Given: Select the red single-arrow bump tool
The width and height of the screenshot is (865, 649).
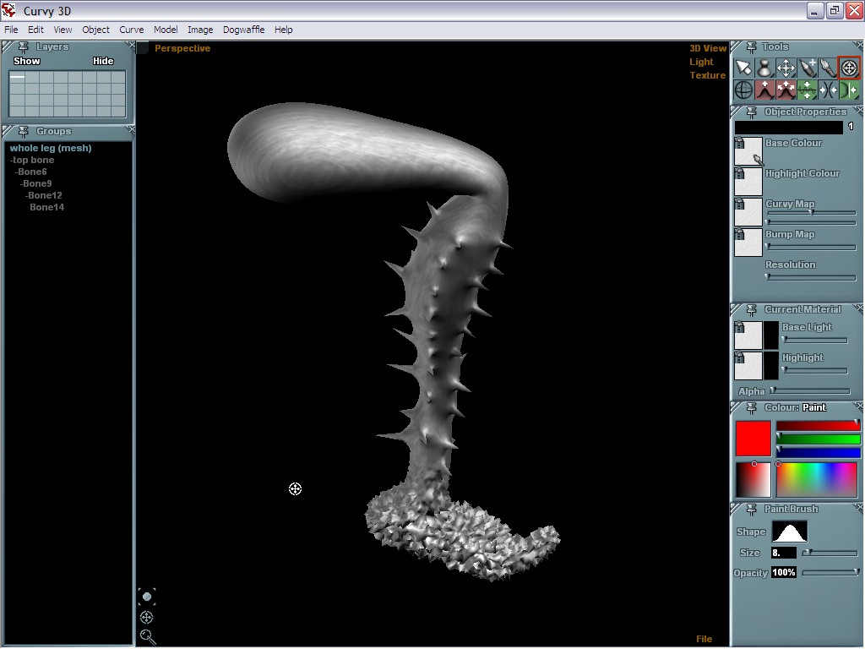Looking at the screenshot, I should click(764, 90).
